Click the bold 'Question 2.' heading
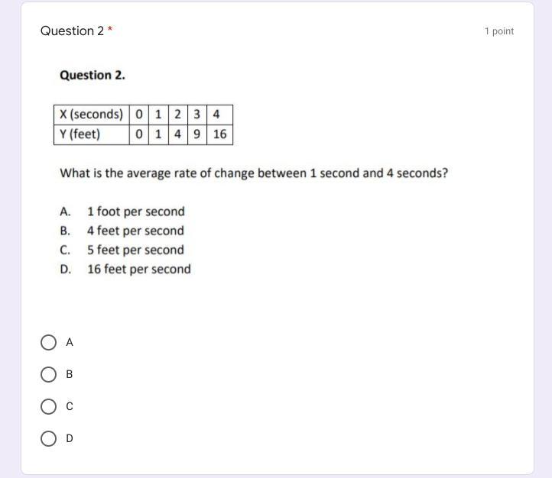The image size is (552, 478). click(x=93, y=76)
